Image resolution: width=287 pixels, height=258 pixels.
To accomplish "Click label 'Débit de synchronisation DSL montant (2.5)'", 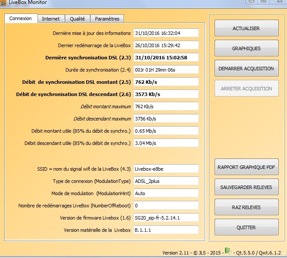I will point(76,82).
